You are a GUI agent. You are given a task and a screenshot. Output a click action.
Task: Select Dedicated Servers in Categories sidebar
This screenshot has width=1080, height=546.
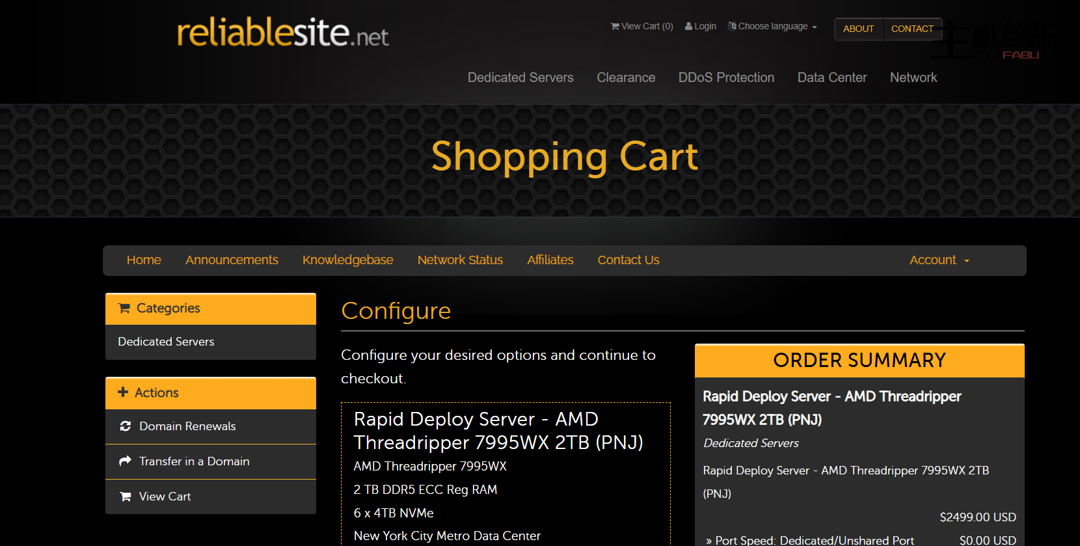point(166,342)
